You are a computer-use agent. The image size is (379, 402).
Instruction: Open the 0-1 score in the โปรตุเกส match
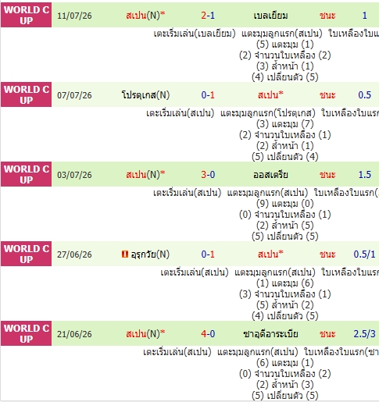(208, 95)
